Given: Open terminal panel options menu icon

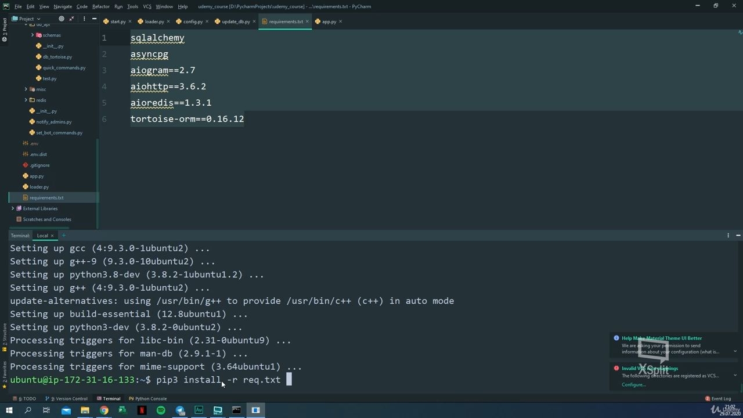Looking at the screenshot, I should (728, 236).
